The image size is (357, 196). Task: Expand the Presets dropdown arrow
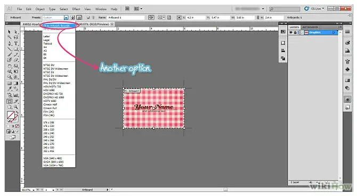pos(66,18)
